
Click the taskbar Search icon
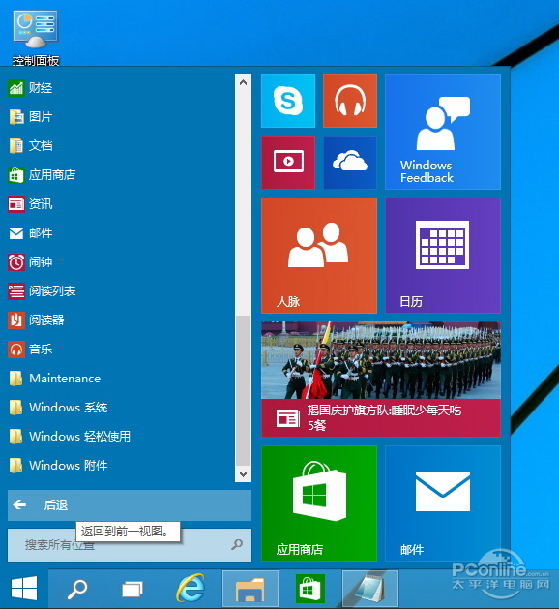pos(77,589)
